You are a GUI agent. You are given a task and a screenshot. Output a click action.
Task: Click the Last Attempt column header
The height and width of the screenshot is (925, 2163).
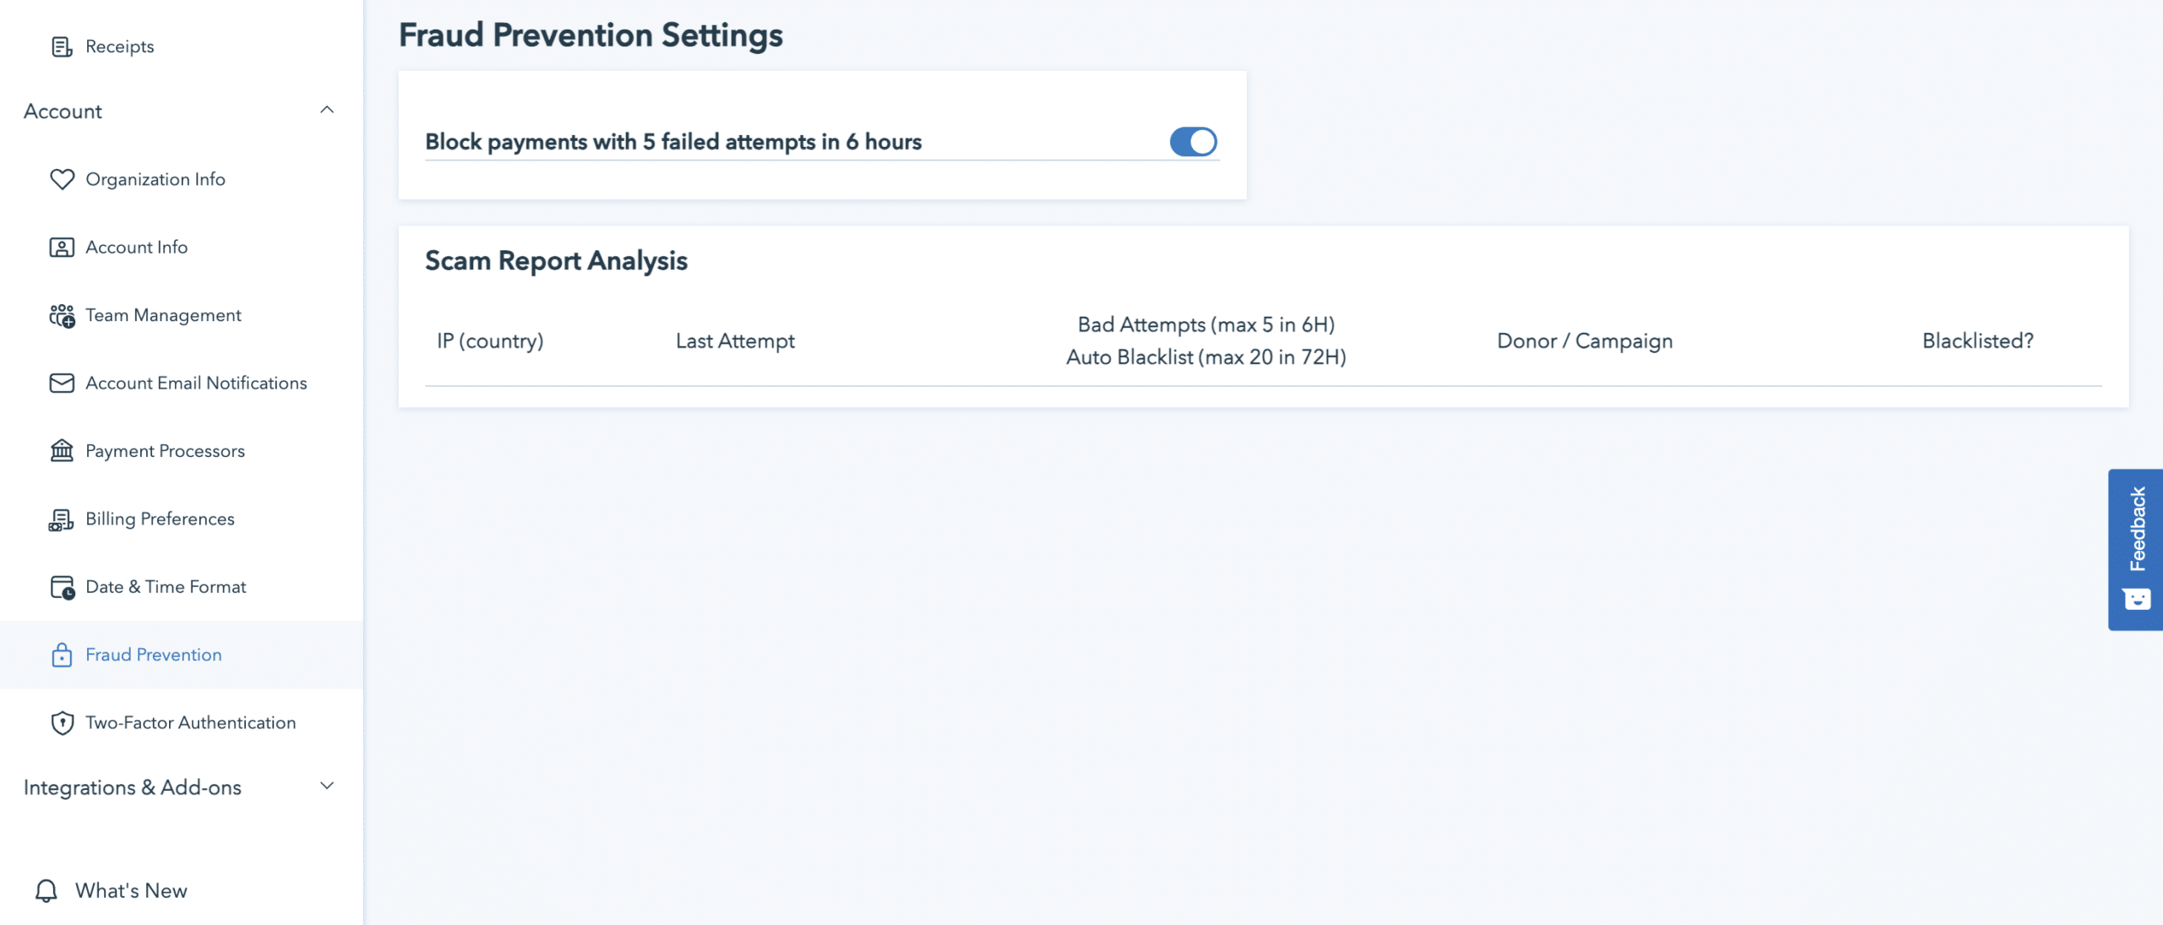pos(735,341)
